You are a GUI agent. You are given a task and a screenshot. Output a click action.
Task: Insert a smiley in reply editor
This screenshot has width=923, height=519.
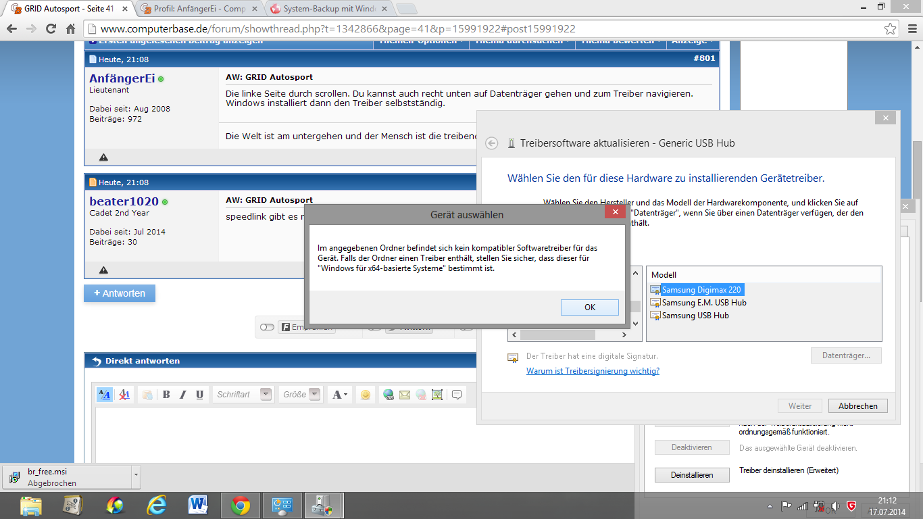pyautogui.click(x=366, y=395)
